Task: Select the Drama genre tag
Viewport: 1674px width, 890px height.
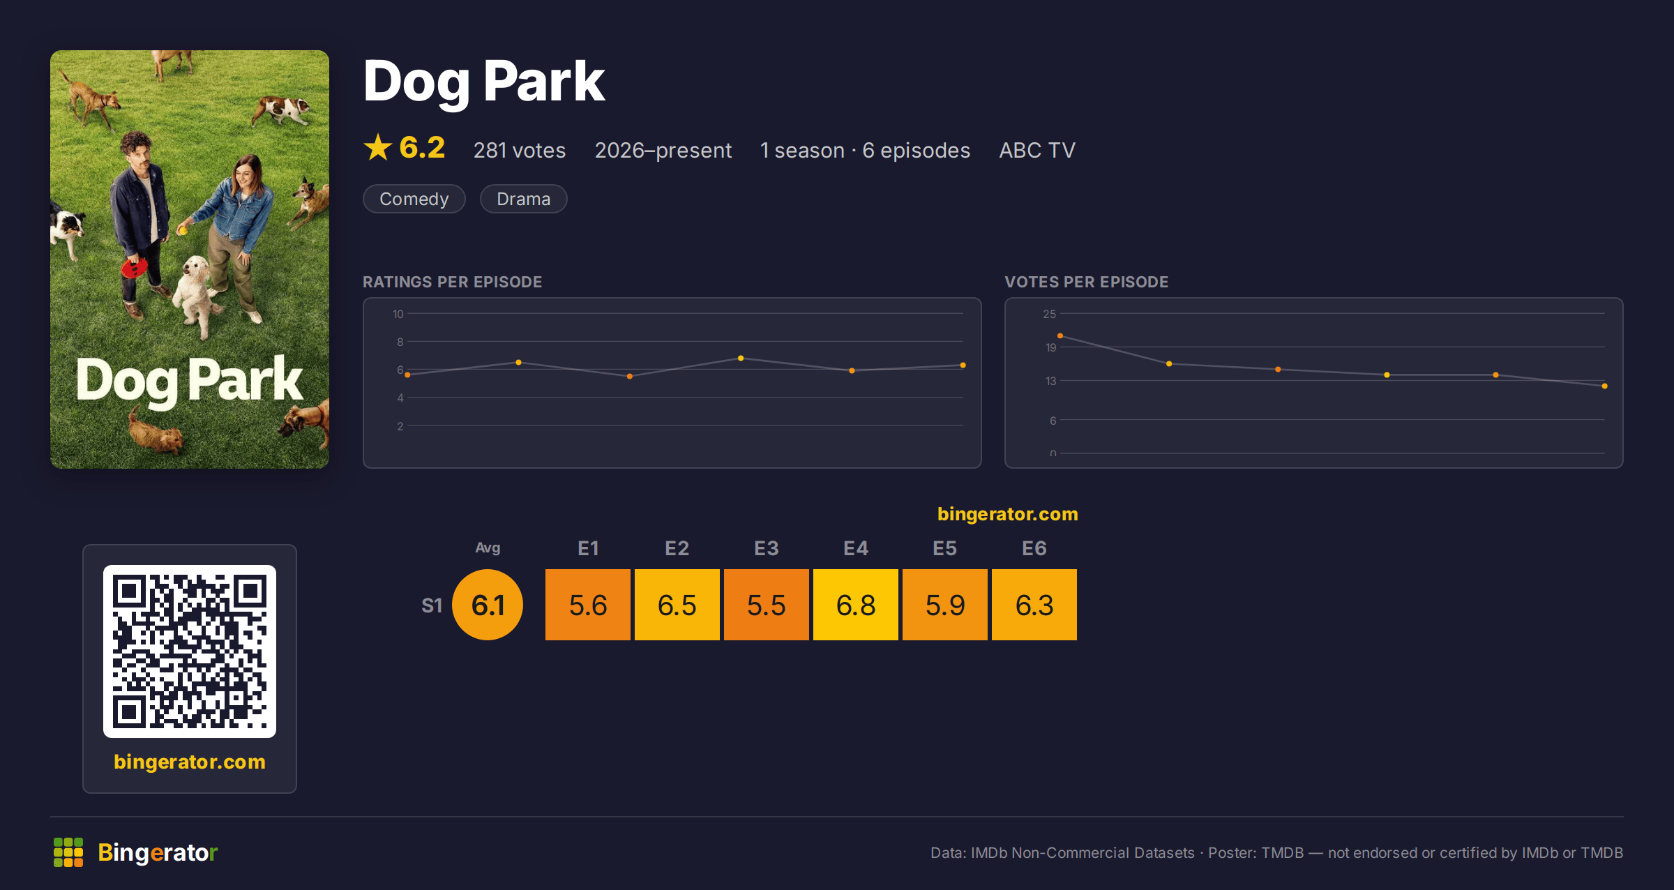Action: tap(524, 199)
